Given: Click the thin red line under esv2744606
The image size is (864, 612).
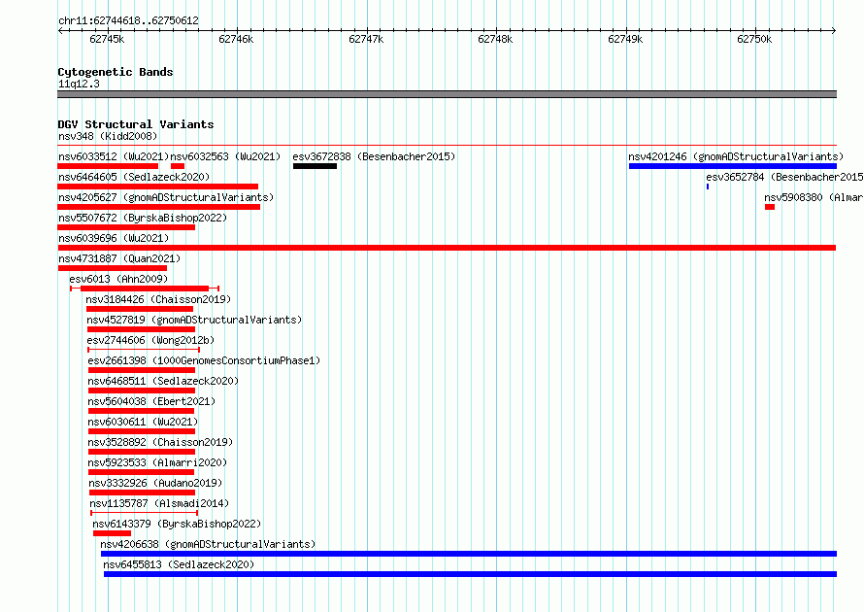Looking at the screenshot, I should click(x=144, y=350).
